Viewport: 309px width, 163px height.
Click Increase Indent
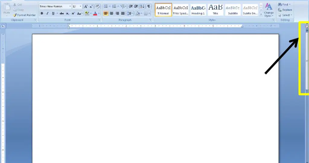(136, 7)
